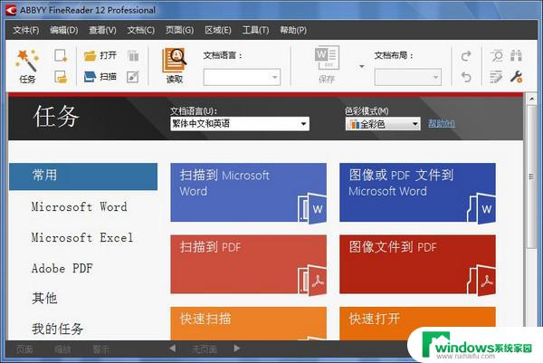
Task: Click the Save (保存) Word document icon
Action: (327, 58)
